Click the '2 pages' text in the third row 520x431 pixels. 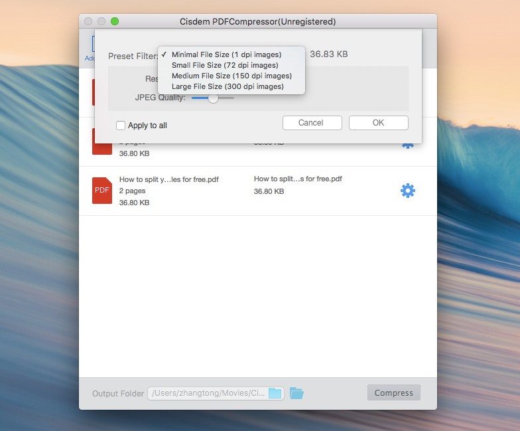click(x=133, y=191)
